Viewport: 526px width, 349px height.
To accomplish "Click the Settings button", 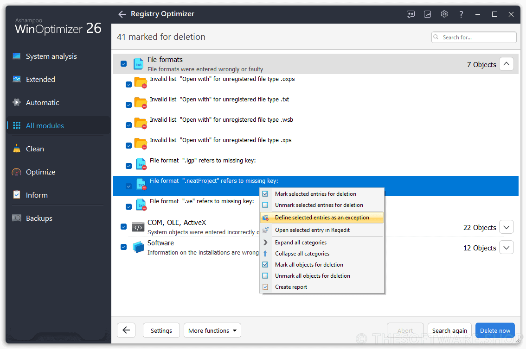I will click(x=161, y=330).
